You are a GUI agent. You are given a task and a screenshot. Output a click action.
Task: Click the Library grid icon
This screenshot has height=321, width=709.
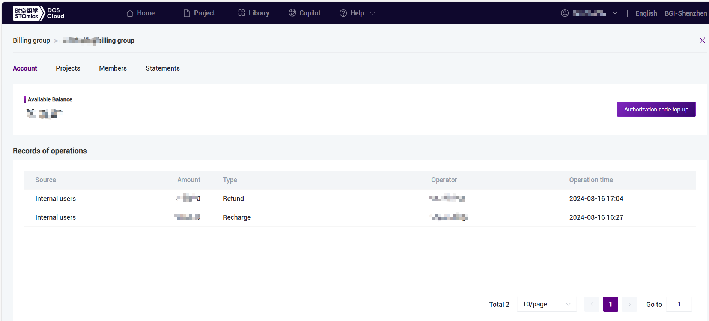241,13
